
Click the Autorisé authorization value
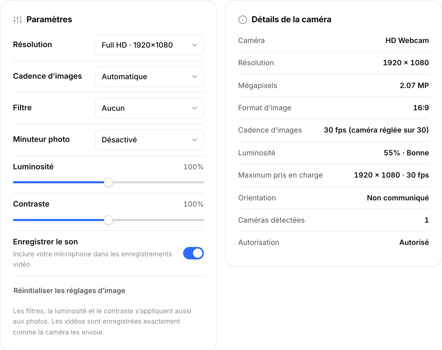tap(414, 242)
